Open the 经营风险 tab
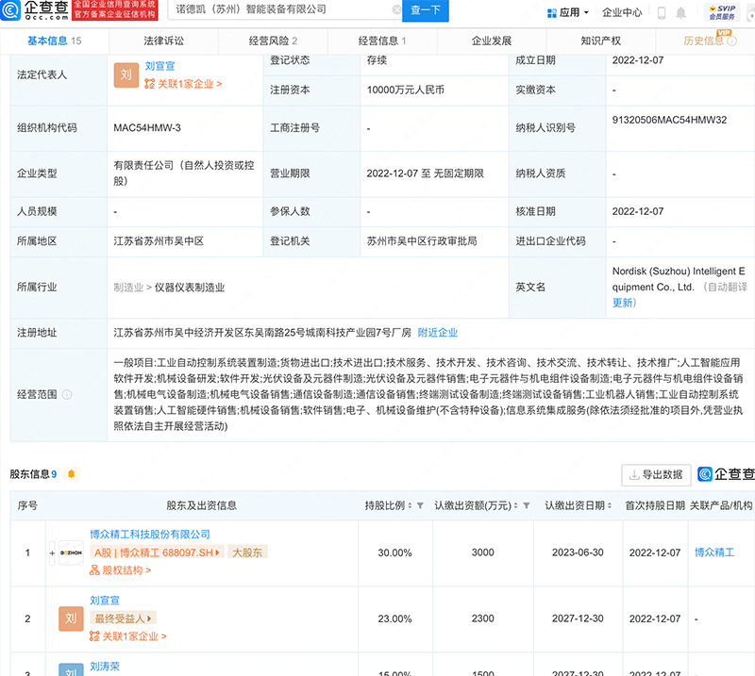This screenshot has width=755, height=676. pos(273,41)
